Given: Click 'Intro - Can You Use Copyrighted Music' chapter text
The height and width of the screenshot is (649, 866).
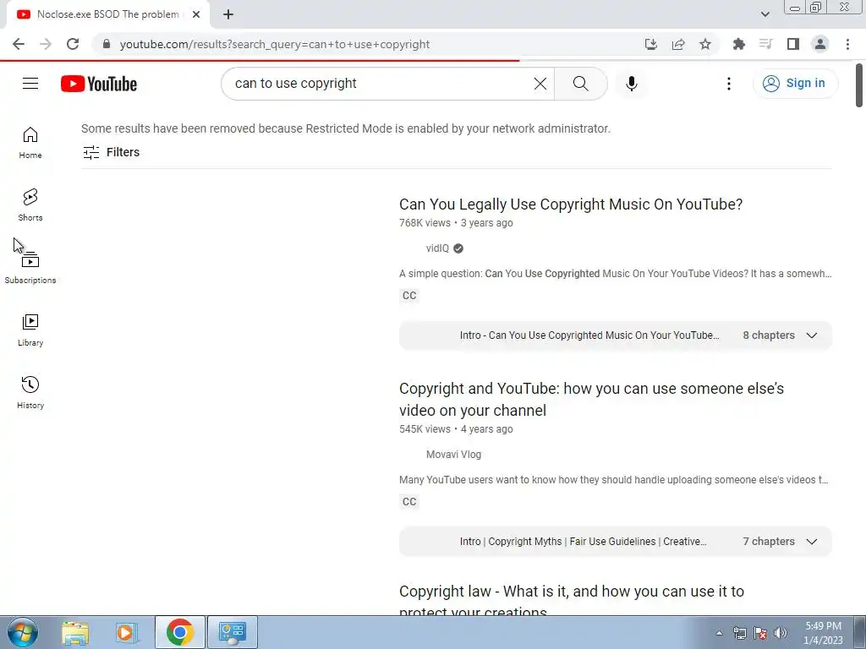Looking at the screenshot, I should pyautogui.click(x=589, y=335).
